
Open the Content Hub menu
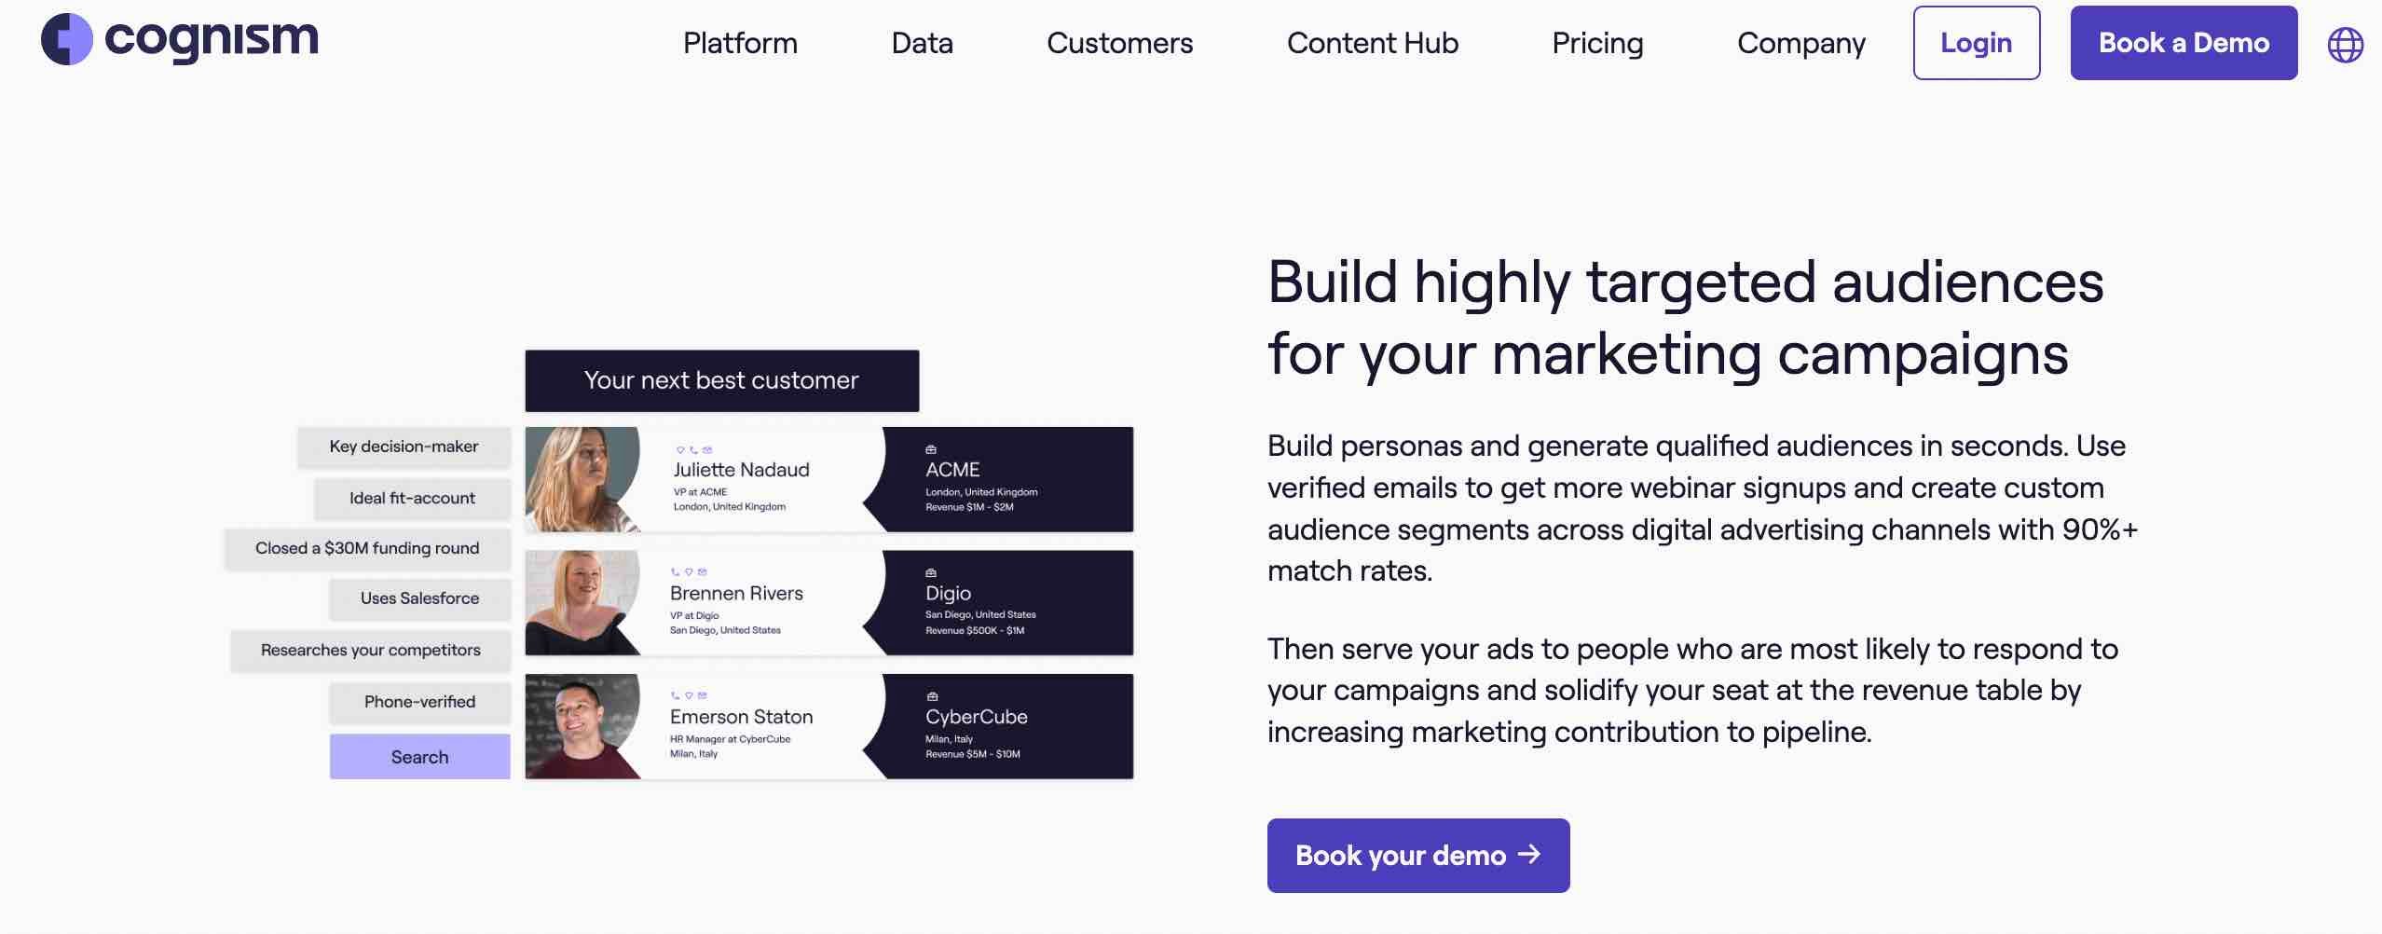pos(1372,43)
